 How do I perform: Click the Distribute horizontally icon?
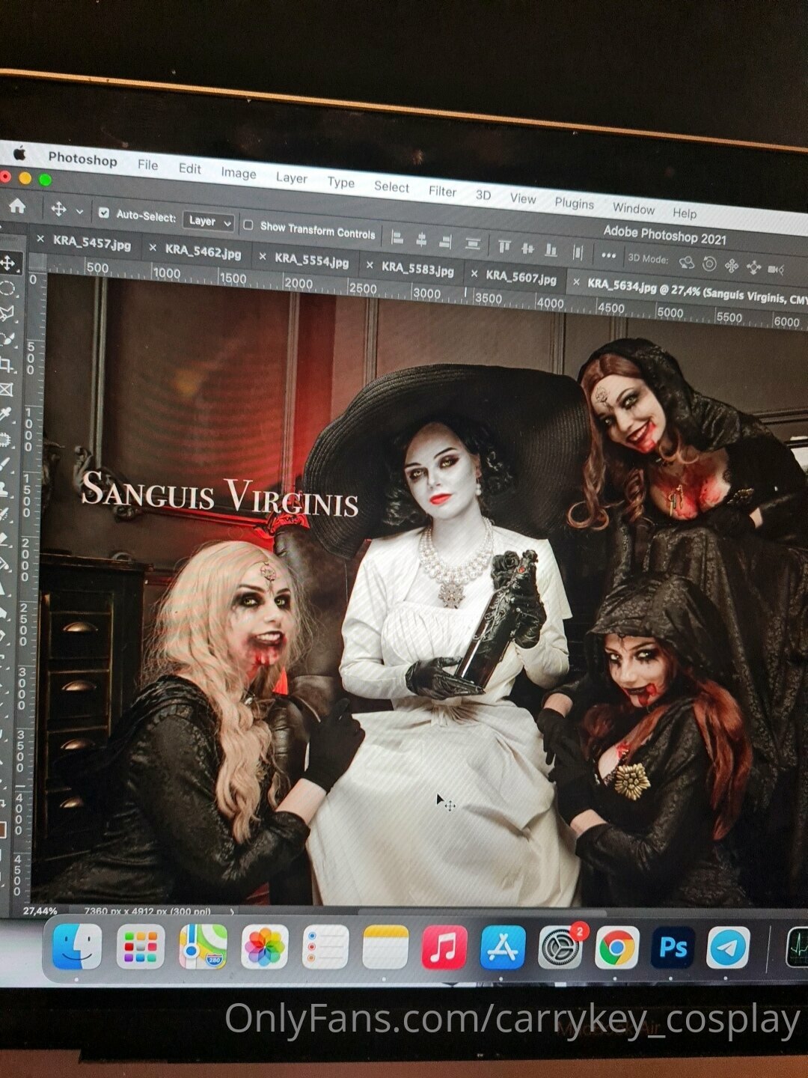(x=578, y=252)
